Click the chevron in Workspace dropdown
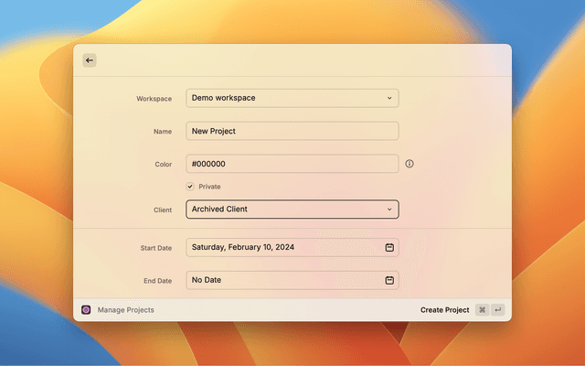 pos(388,98)
